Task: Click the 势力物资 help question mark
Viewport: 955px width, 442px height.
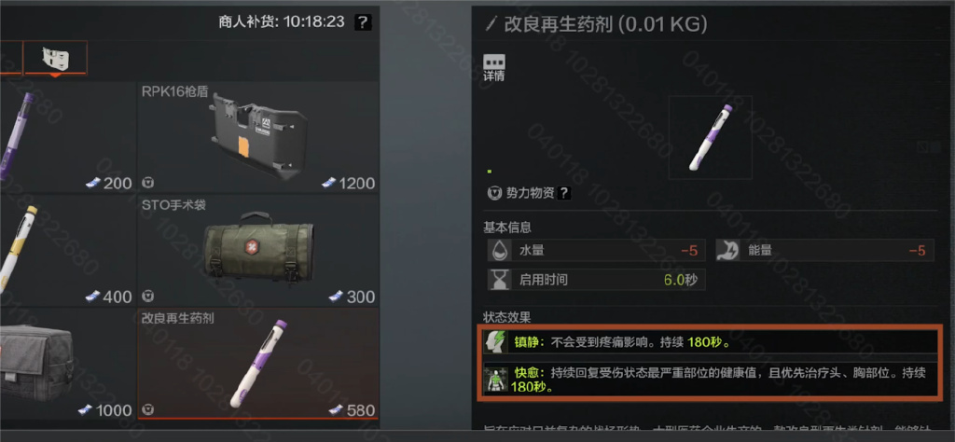Action: [564, 193]
